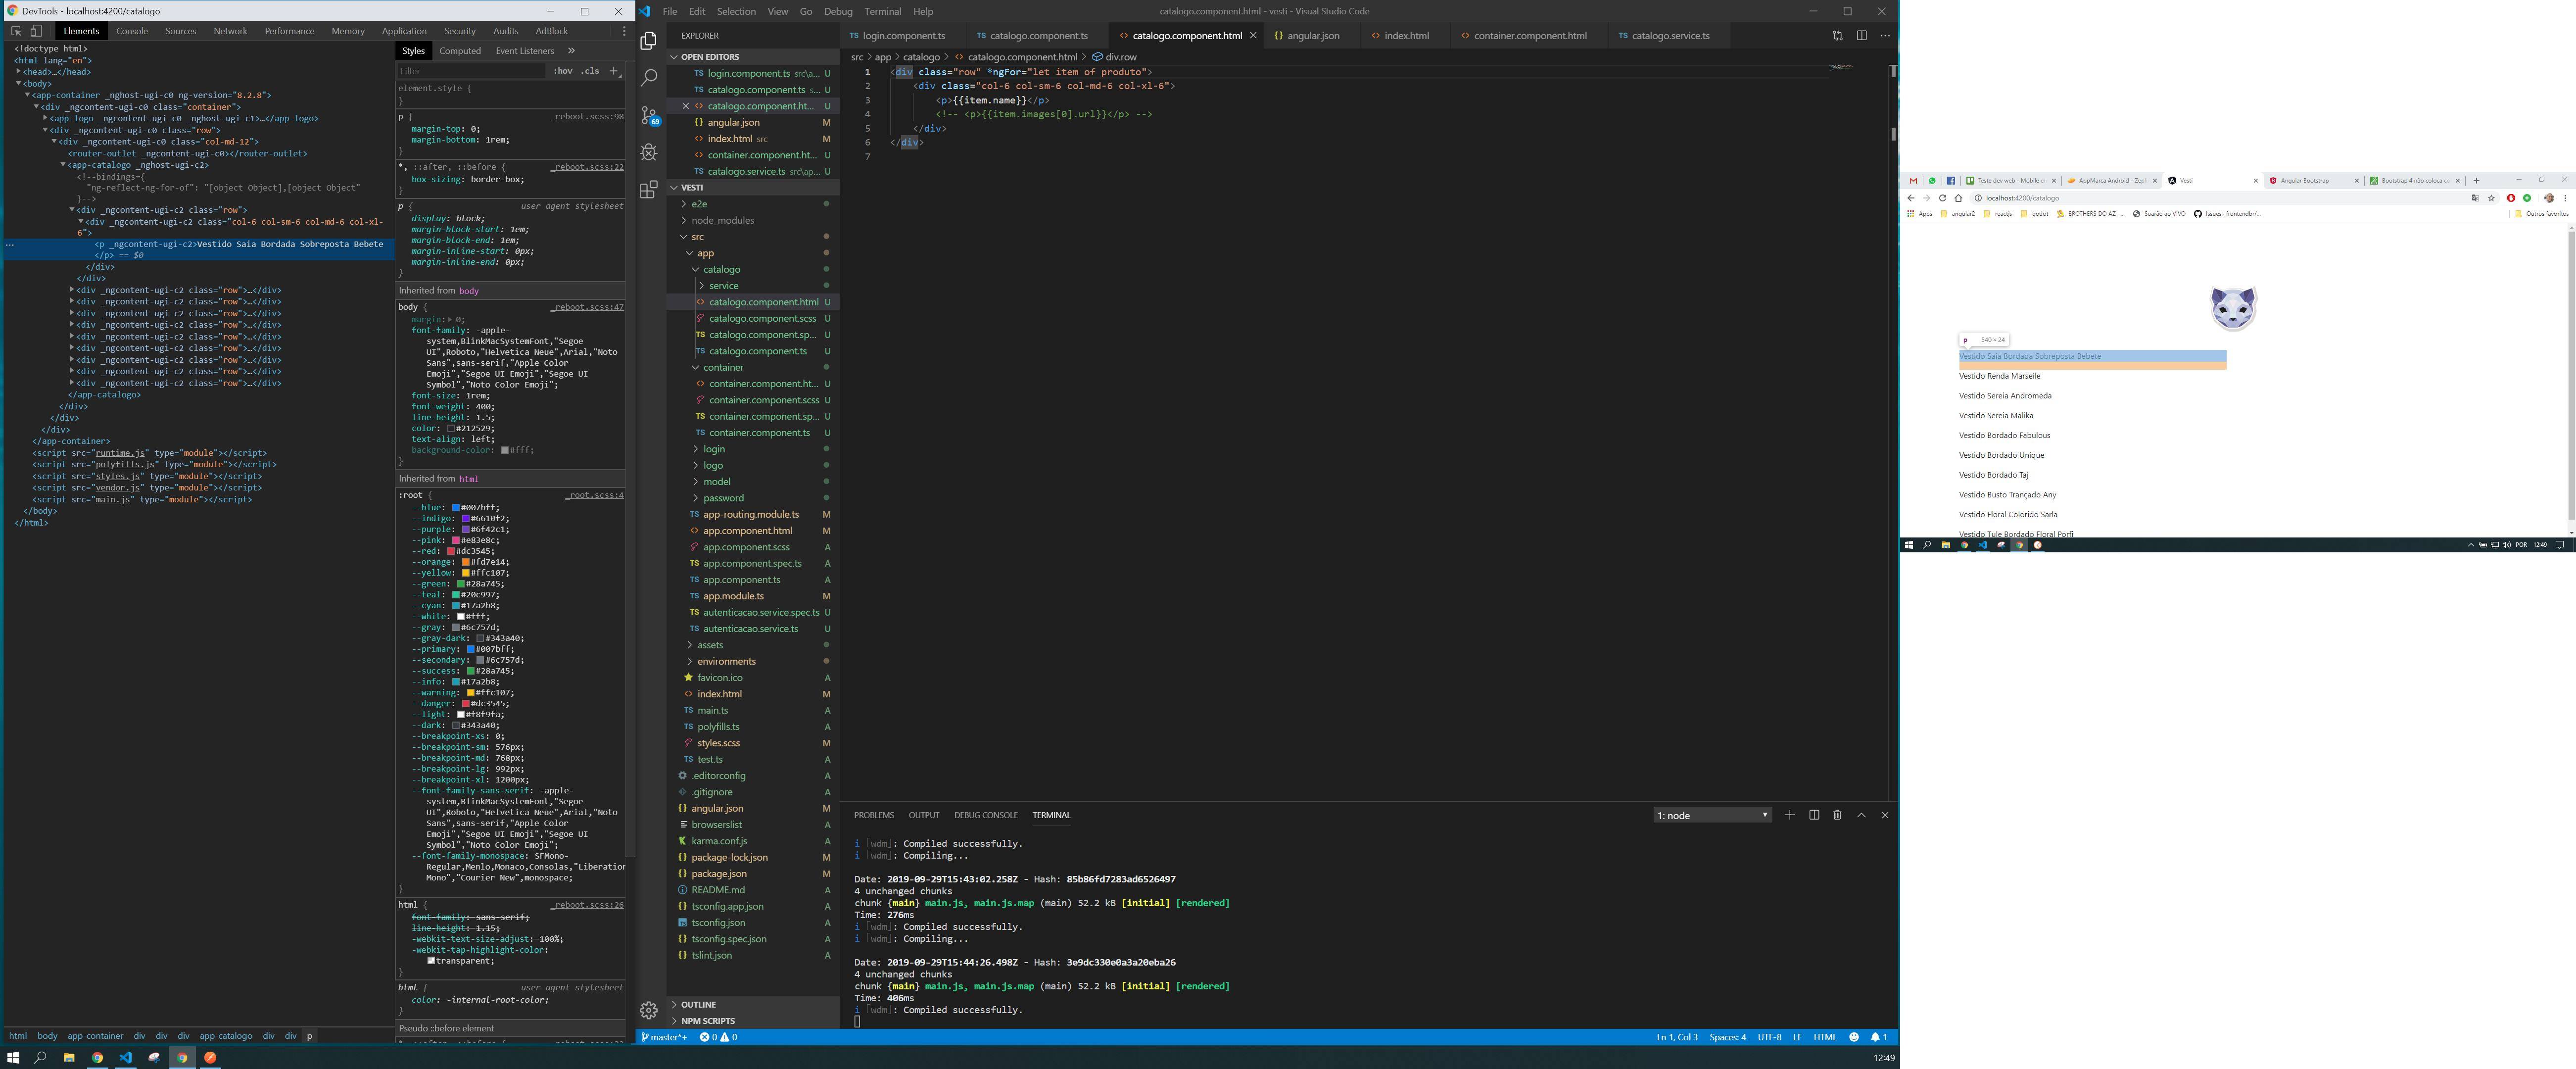Expand OUTLINE section
Viewport: 2576px width, 1069px height.
coord(698,1005)
